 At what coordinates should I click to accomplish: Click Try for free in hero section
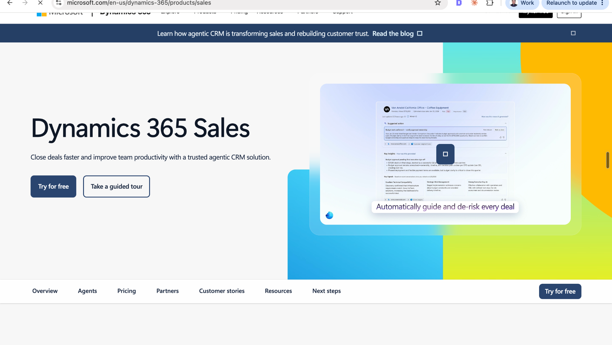pyautogui.click(x=53, y=186)
